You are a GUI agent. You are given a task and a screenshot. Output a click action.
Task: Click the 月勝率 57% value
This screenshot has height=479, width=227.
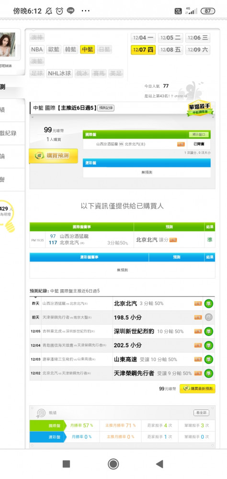coord(81,425)
